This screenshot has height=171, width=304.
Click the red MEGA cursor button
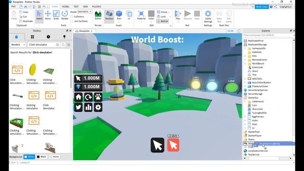click(173, 145)
